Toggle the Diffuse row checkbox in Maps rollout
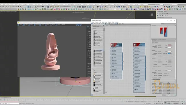186x105 pixels. coord(153,83)
